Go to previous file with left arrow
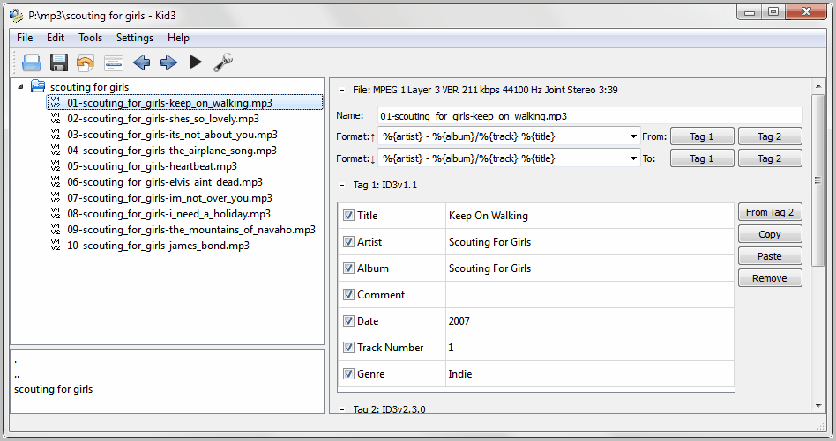Viewport: 836px width, 441px height. pos(141,62)
